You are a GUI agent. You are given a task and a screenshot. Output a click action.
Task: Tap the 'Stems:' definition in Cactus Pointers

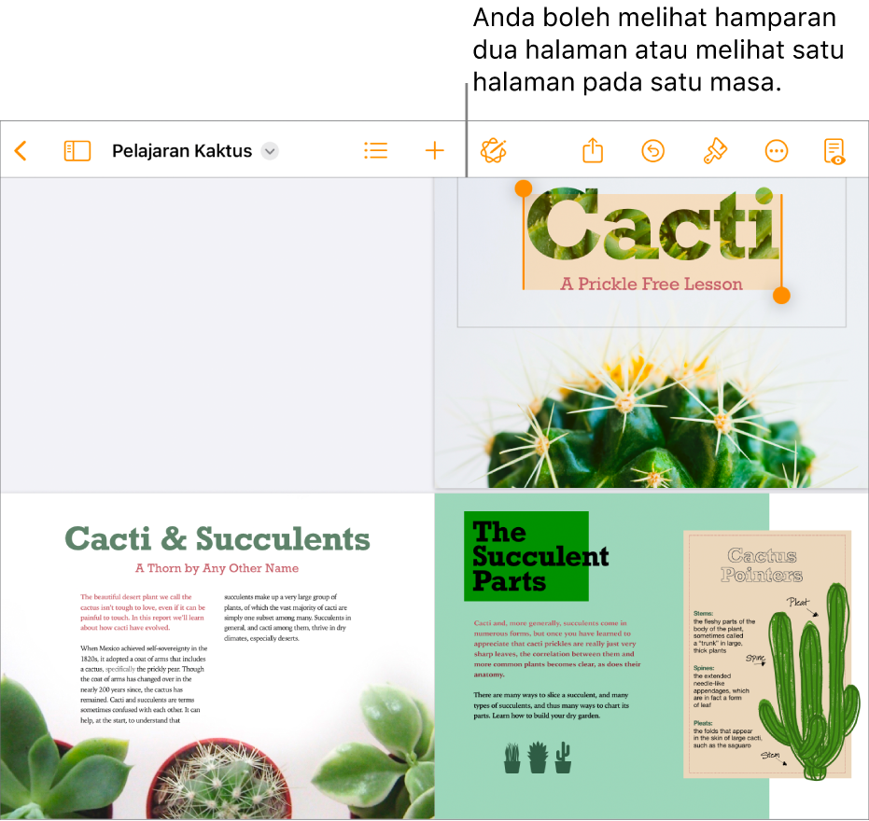723,632
